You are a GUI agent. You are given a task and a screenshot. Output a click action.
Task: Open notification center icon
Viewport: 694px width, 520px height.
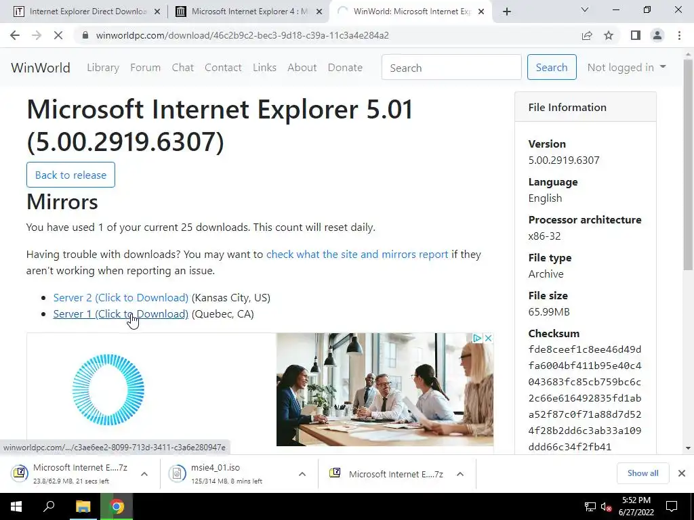click(x=672, y=506)
